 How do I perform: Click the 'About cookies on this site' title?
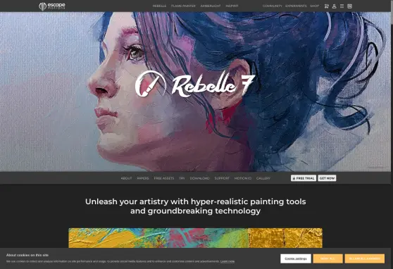point(27,255)
